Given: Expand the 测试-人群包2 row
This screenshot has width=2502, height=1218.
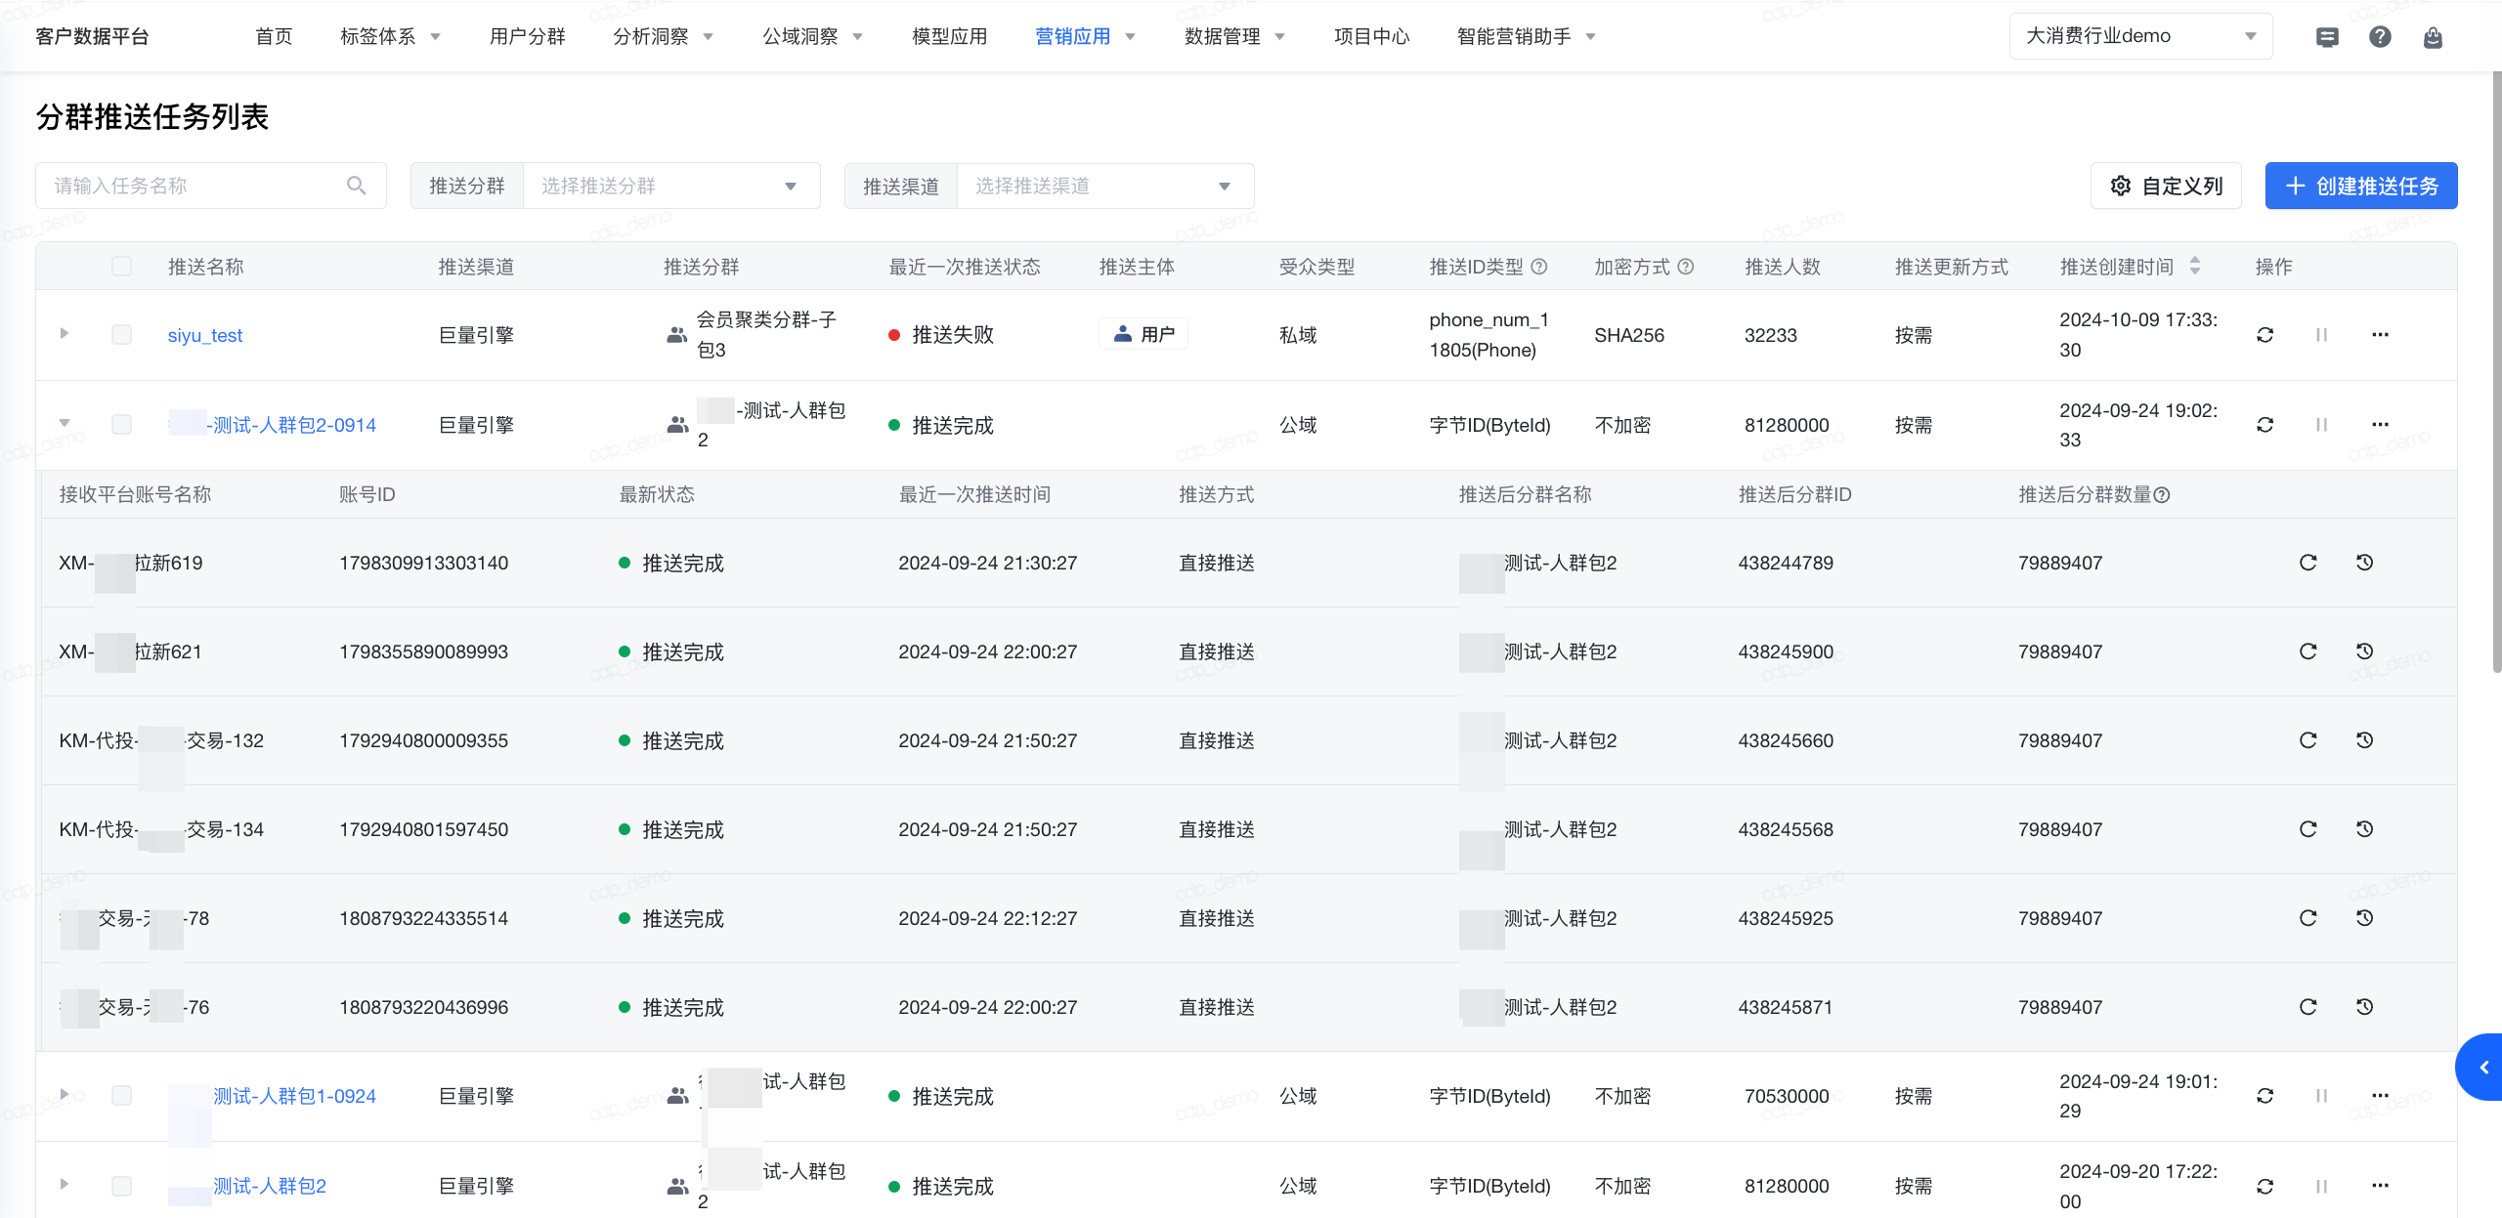Looking at the screenshot, I should pyautogui.click(x=65, y=1185).
